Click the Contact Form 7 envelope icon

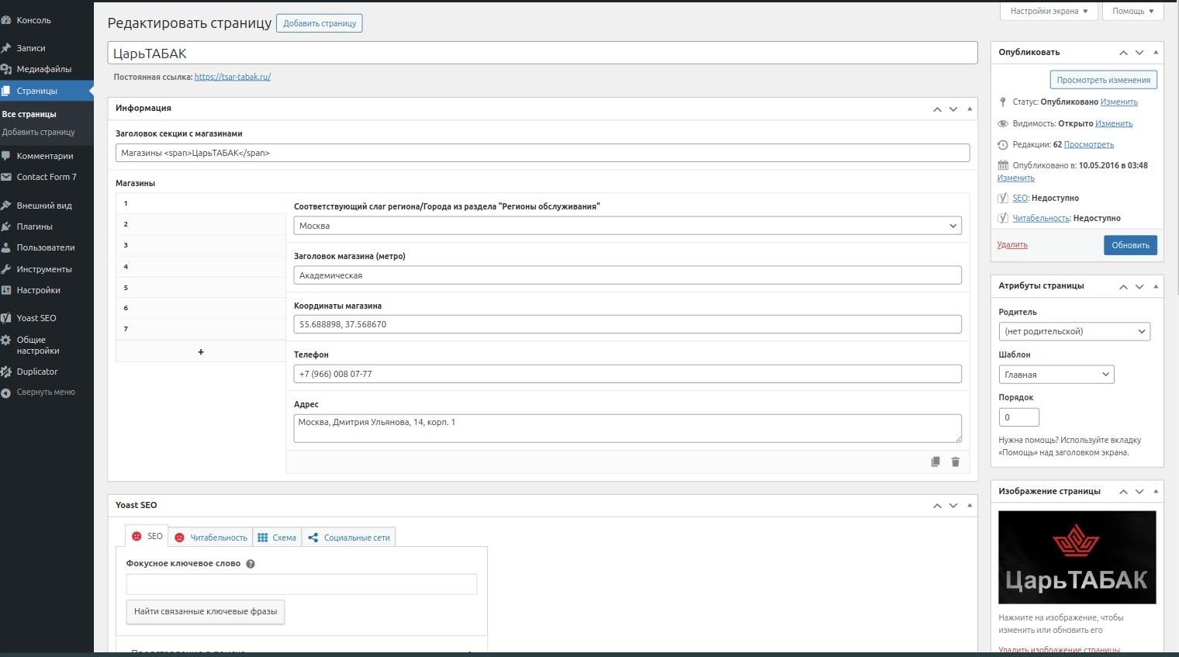(6, 177)
